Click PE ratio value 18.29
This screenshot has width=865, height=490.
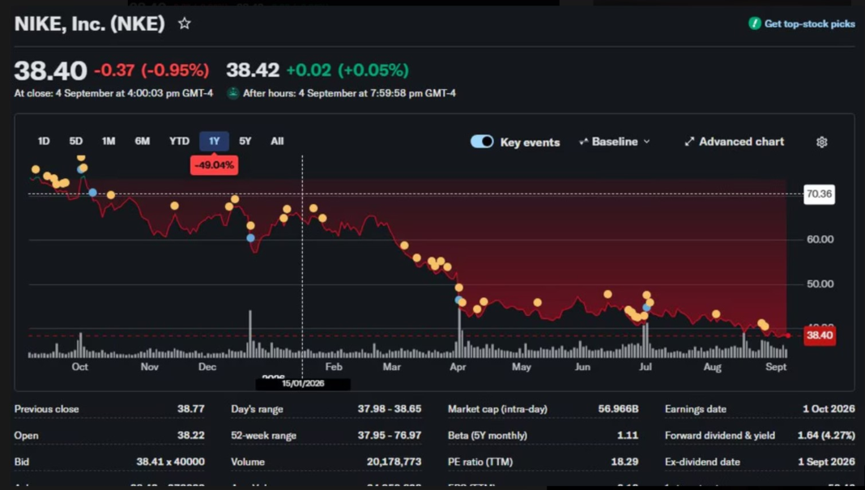pyautogui.click(x=624, y=462)
